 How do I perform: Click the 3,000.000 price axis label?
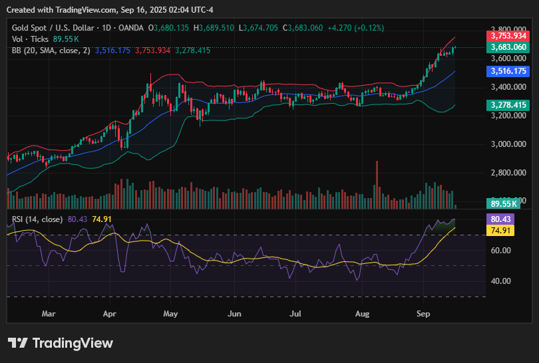coord(508,144)
